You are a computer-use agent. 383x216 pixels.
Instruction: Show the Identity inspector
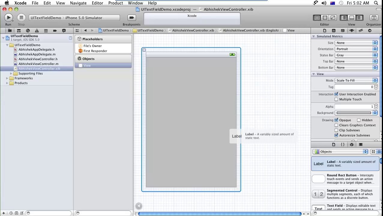pos(342,30)
